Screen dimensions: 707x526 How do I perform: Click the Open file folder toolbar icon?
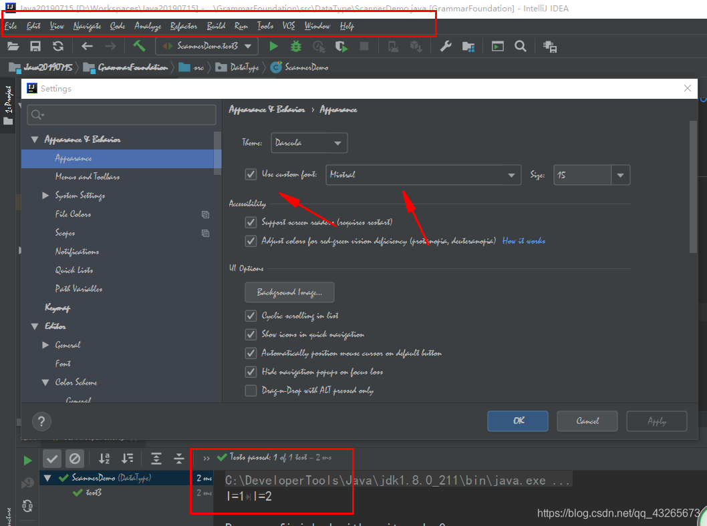pyautogui.click(x=13, y=46)
